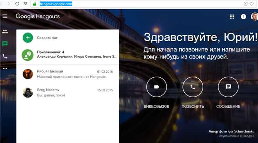Expand the More options ellipsis in sidebar
Screen dimensions: 258x143
[5, 68]
